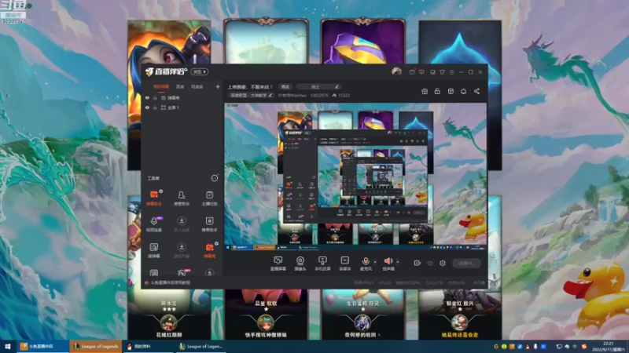Open the streamer avatar in title bar
The height and width of the screenshot is (353, 629).
396,71
